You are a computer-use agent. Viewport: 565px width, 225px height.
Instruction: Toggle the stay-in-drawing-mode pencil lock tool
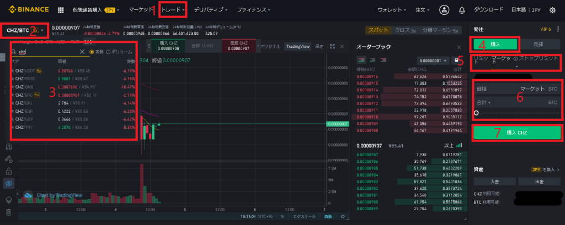point(9,158)
